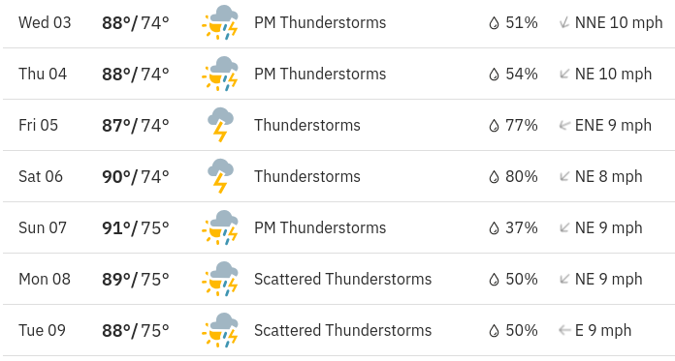675x361 pixels.
Task: Click the raindrop icon beside 37%
Action: [495, 227]
